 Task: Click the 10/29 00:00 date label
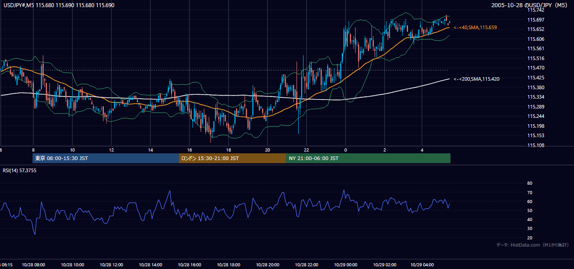coord(346,265)
